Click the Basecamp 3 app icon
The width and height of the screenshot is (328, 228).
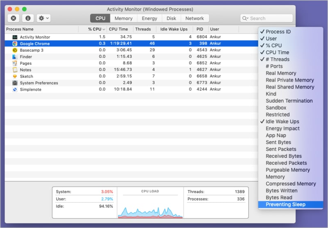click(15, 50)
